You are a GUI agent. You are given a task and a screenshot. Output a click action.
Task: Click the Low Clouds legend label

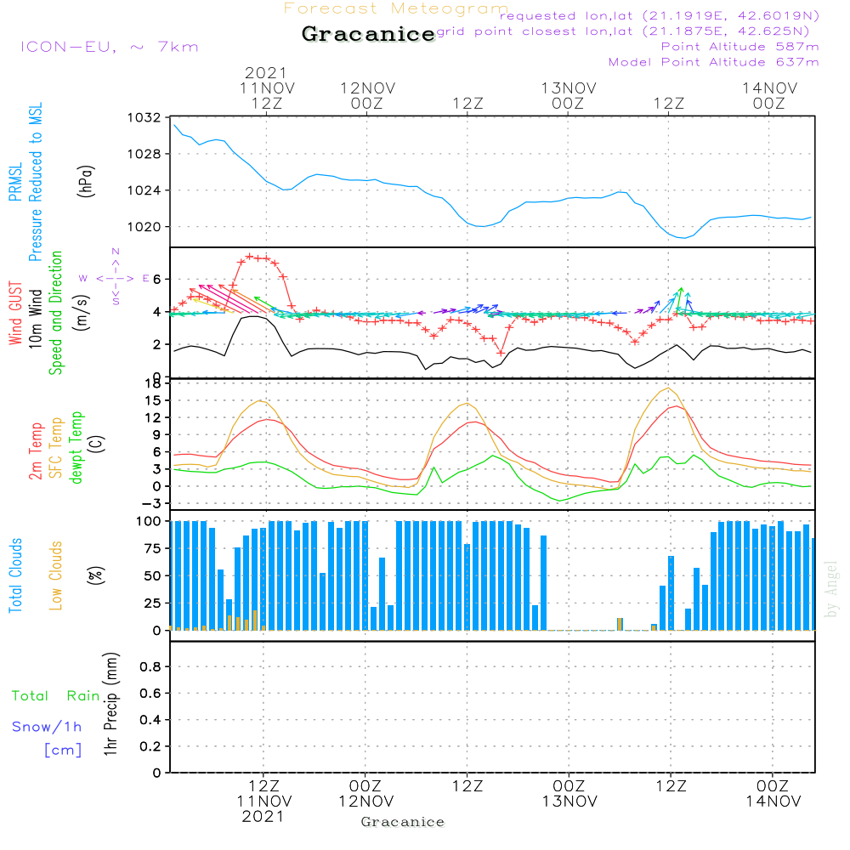point(56,575)
